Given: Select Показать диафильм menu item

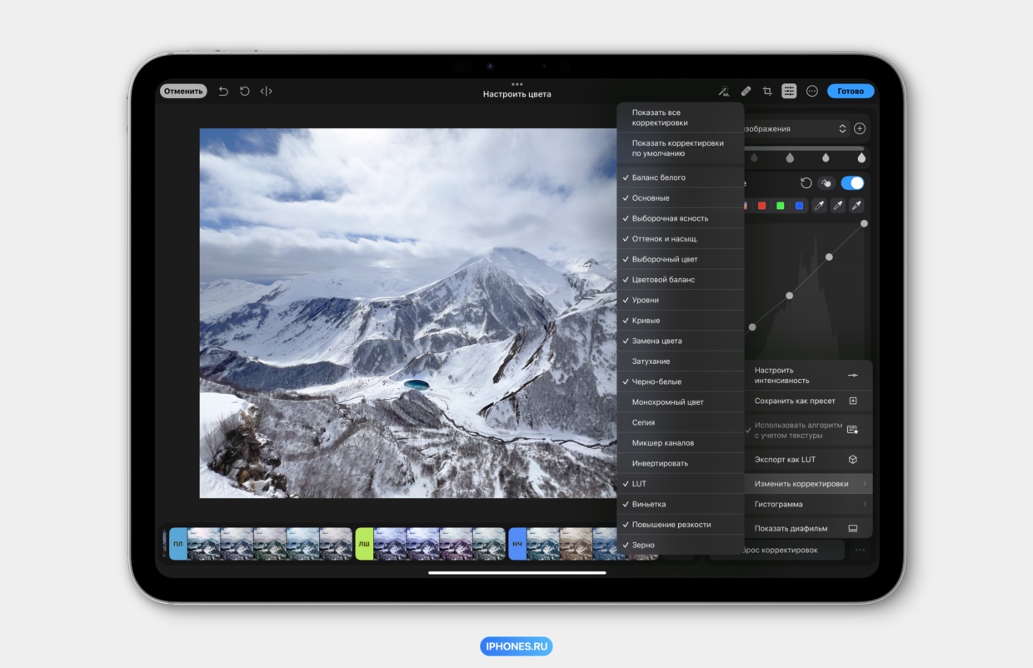Looking at the screenshot, I should click(x=808, y=528).
